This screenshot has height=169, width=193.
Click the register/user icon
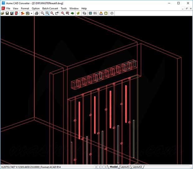coord(101,13)
